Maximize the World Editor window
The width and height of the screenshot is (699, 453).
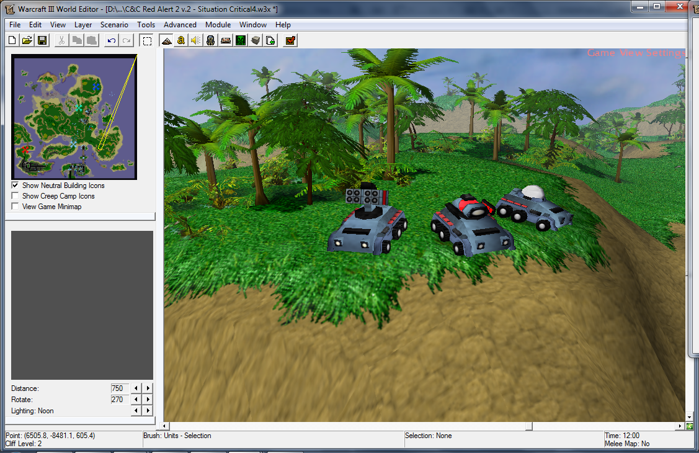[x=657, y=6]
